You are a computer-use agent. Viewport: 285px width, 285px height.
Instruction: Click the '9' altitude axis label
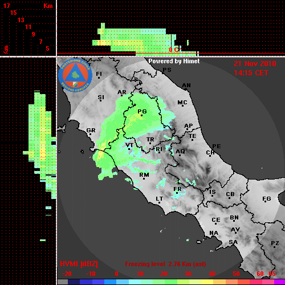(33, 34)
